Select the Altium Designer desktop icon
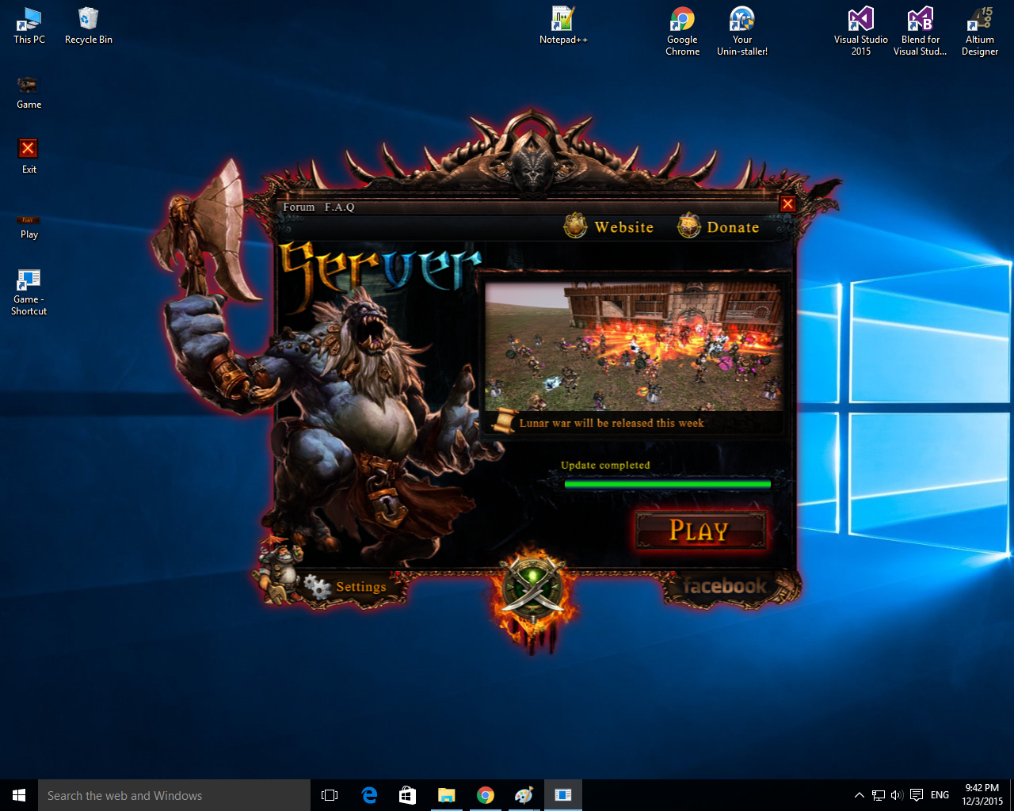Screen dimensions: 1014x811 pos(980,32)
